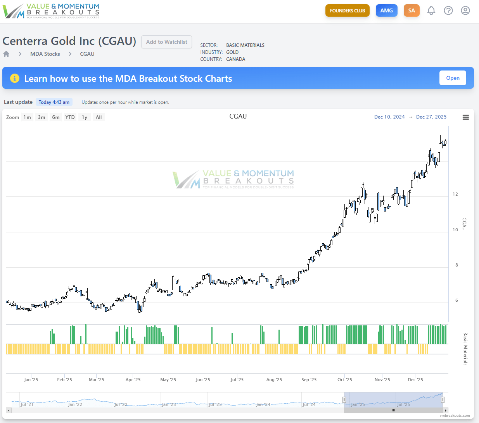The height and width of the screenshot is (423, 479).
Task: Click the yellow info icon in banner
Action: click(14, 78)
